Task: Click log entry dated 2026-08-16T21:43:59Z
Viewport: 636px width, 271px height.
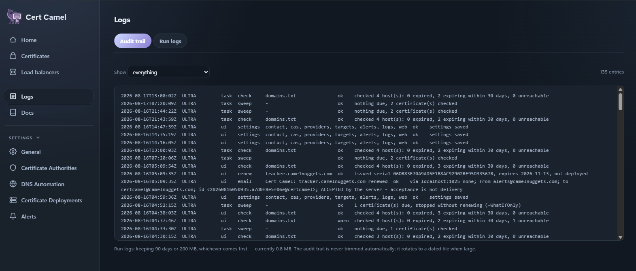Action: coord(335,119)
